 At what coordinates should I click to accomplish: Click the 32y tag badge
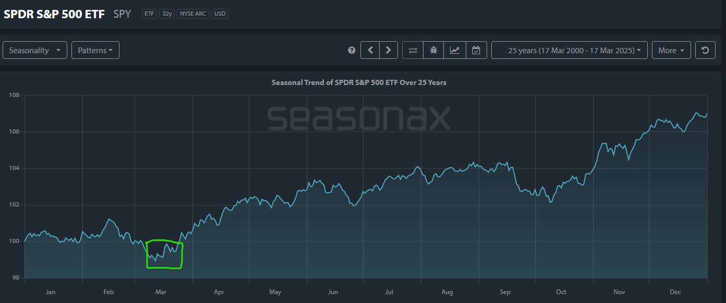tap(167, 14)
